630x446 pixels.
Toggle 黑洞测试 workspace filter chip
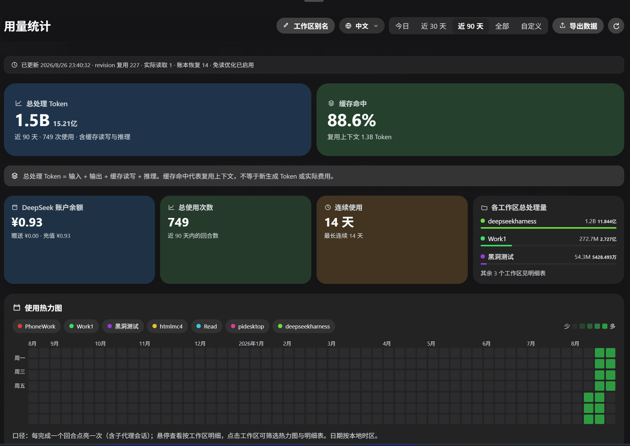(123, 326)
